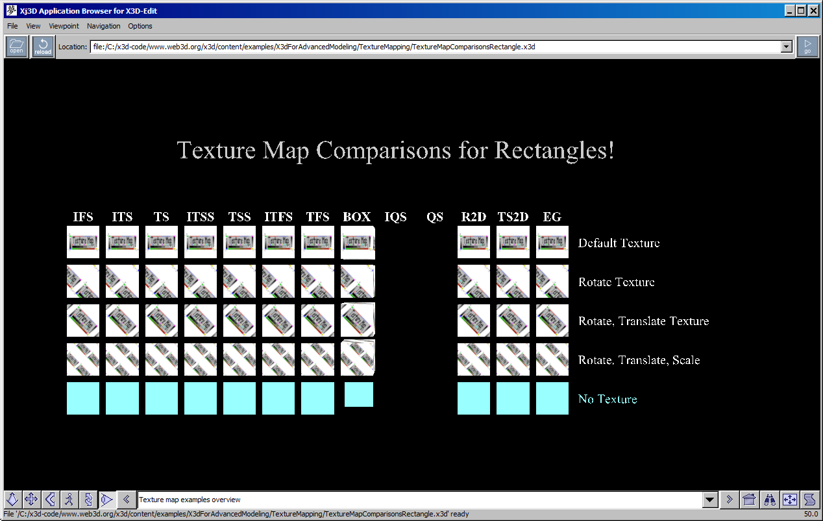Viewport: 823px width, 521px height.
Task: Toggle the pointer look-at navigation mode
Action: click(106, 499)
